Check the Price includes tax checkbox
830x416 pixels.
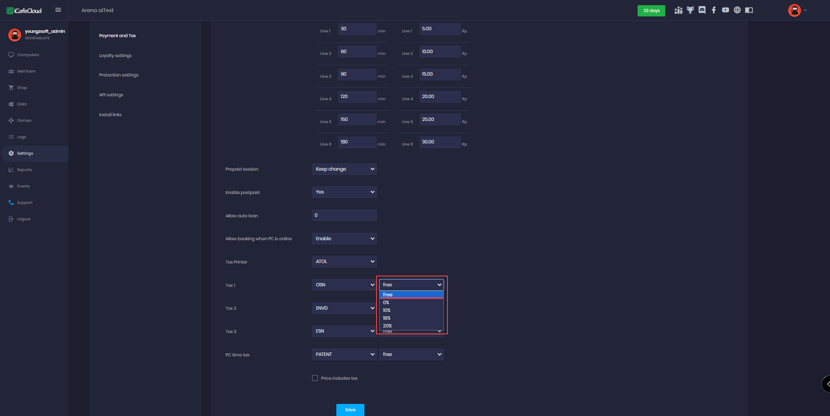tap(315, 378)
